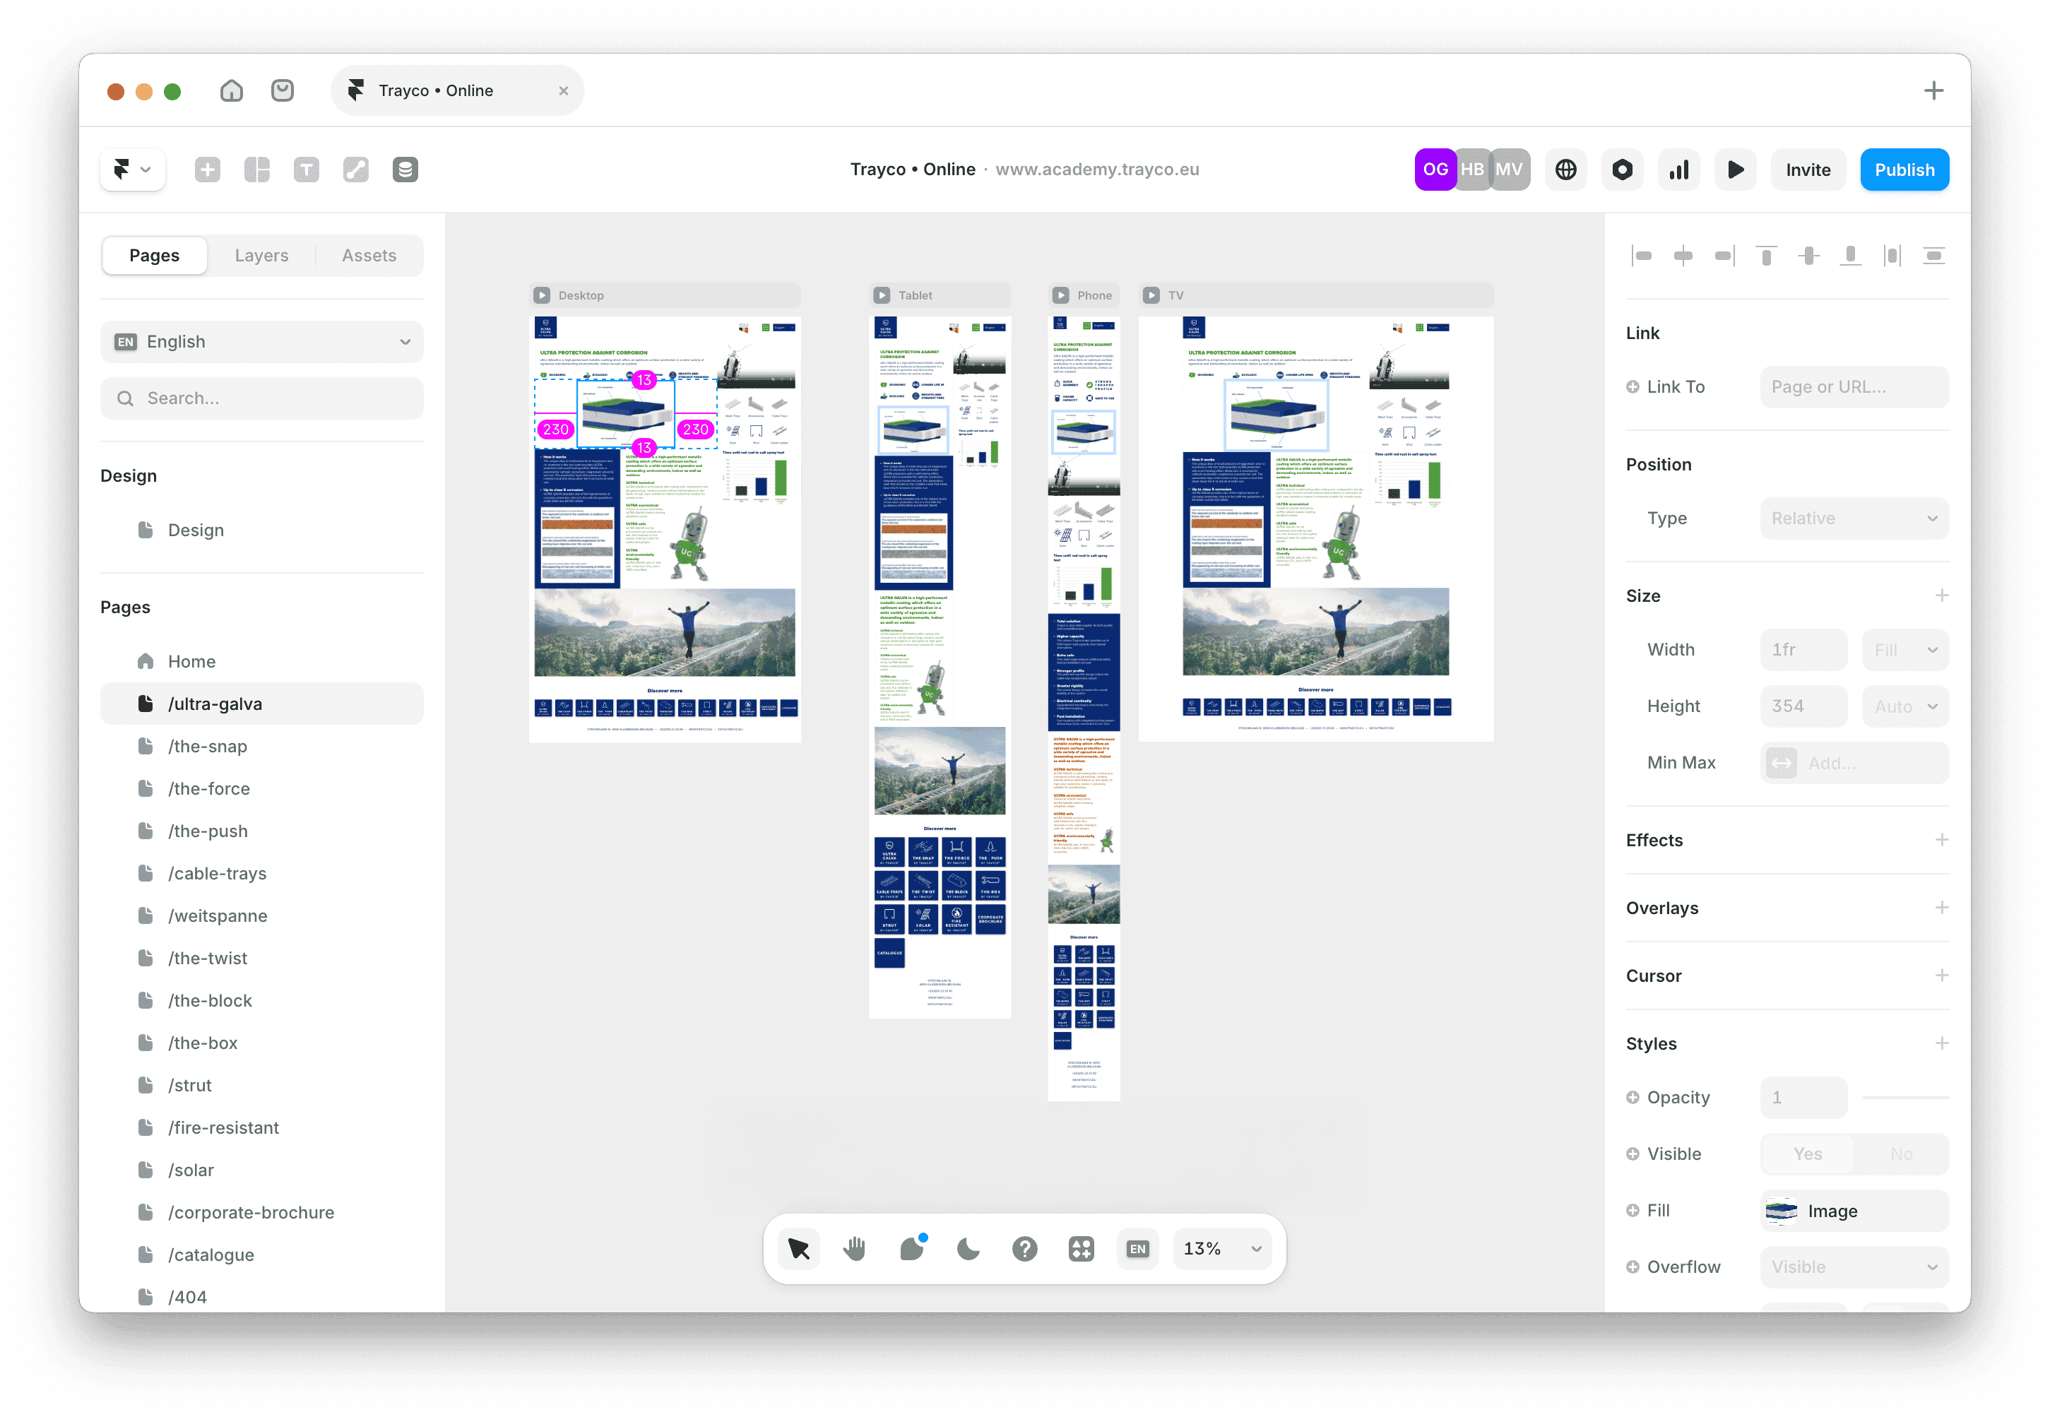
Task: Open the analytics bar chart icon
Action: (x=1678, y=170)
